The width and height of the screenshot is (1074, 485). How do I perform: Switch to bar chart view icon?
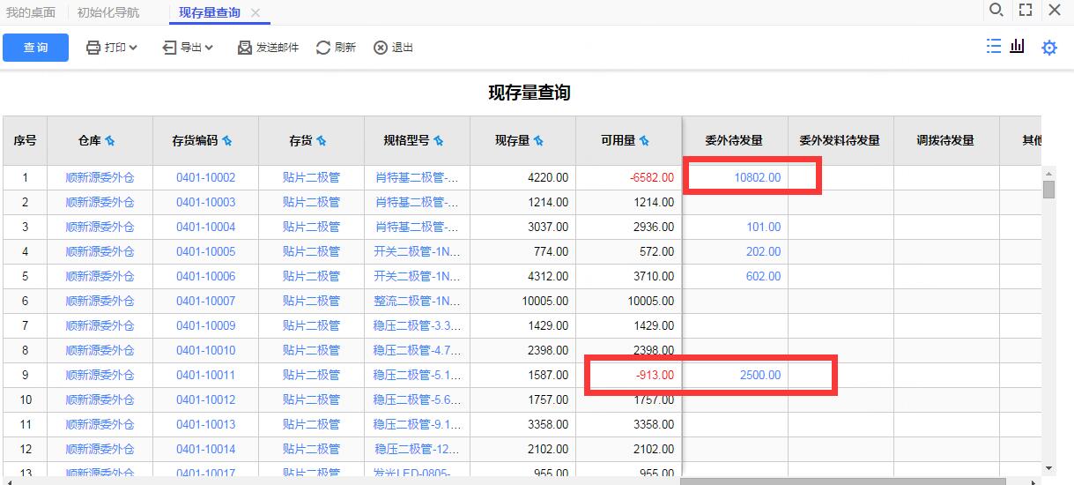[x=1018, y=47]
